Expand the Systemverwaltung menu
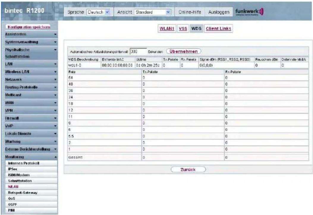Viewport: 313px width, 215px height. 31,42
